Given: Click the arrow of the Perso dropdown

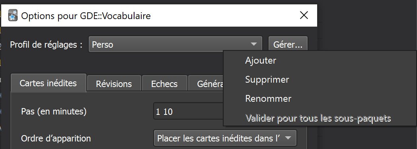Looking at the screenshot, I should click(254, 45).
